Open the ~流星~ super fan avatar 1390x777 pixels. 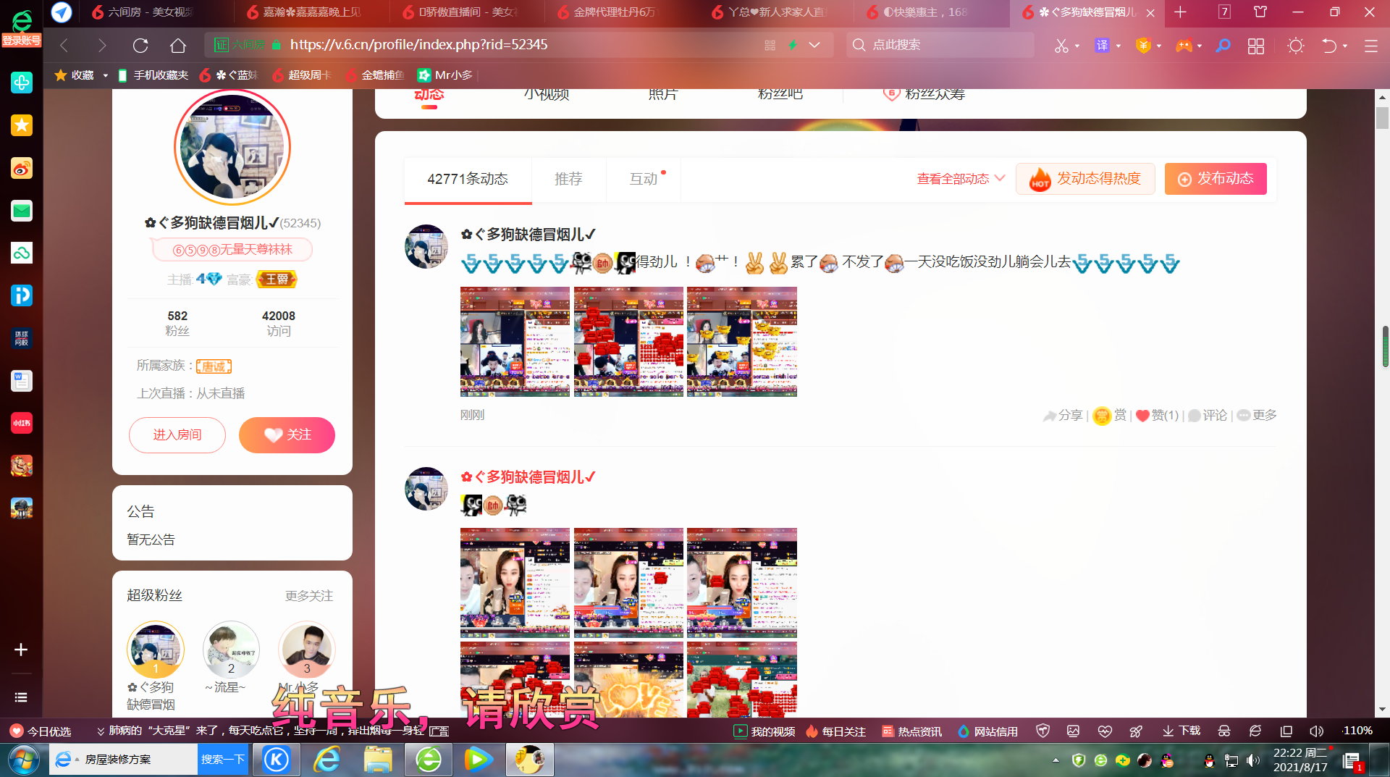(231, 650)
